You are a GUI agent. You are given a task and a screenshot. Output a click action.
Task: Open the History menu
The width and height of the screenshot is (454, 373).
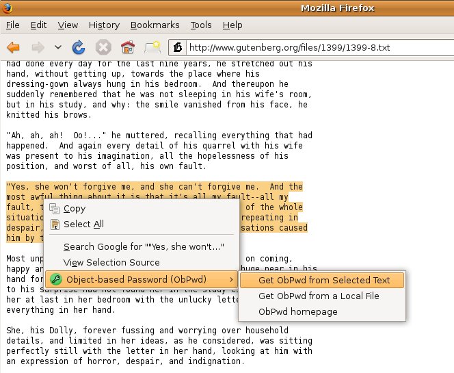pos(104,25)
